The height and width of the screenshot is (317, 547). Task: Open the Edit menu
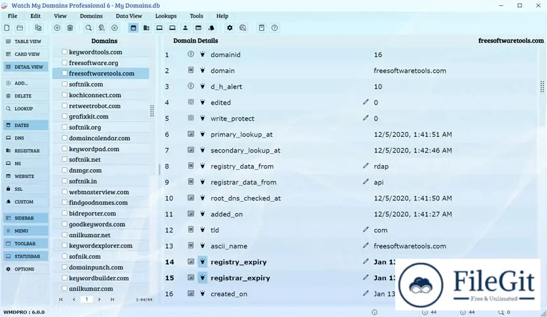pos(35,16)
